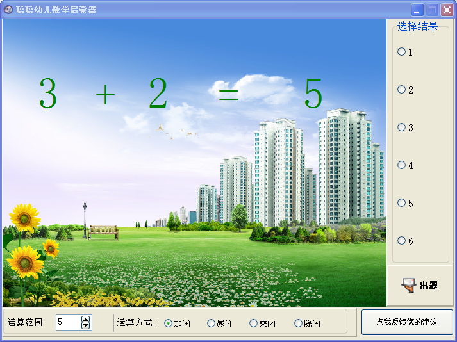Select answer option 6
Viewport: 457px width, 342px height.
[x=405, y=241]
